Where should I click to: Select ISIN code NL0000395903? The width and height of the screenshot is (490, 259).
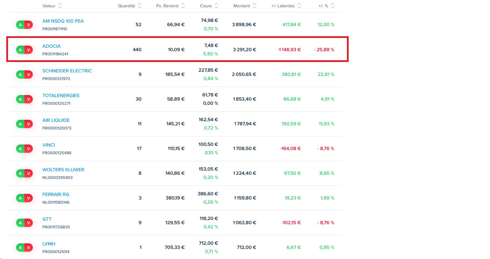[x=57, y=178]
